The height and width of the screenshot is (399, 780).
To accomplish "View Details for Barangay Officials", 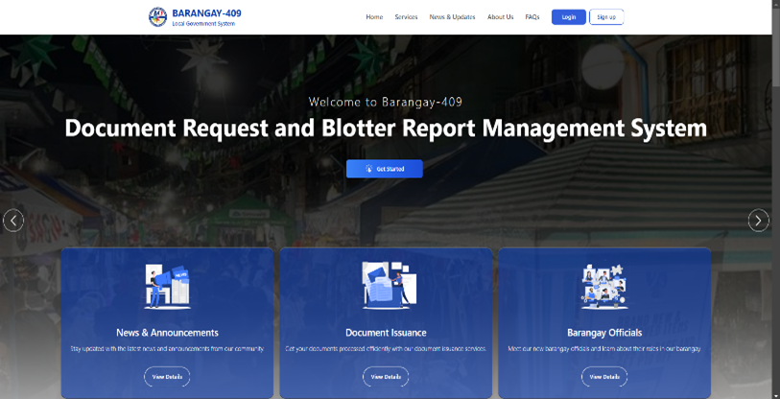I will (604, 377).
